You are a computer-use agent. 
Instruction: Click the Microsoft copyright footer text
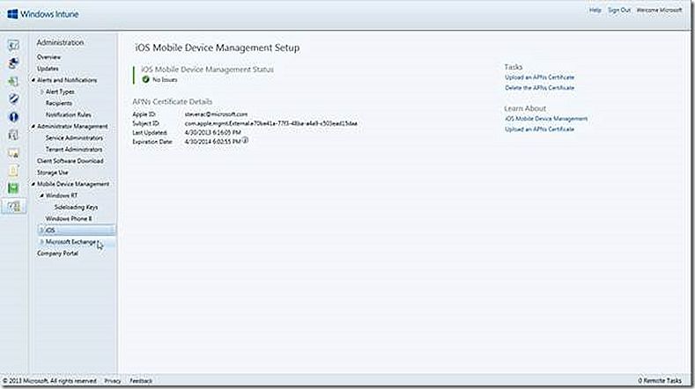49,380
